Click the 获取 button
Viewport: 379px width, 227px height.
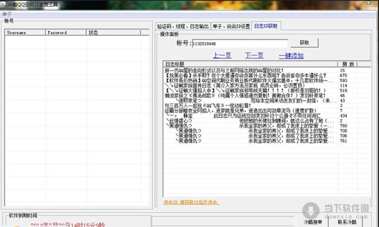304,43
